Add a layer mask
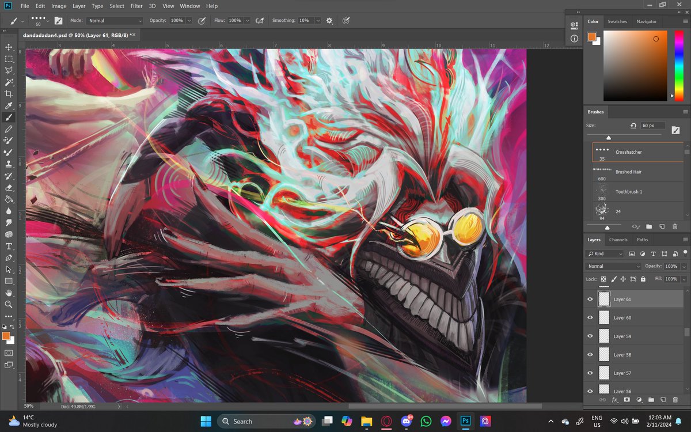The height and width of the screenshot is (432, 691). tap(627, 399)
